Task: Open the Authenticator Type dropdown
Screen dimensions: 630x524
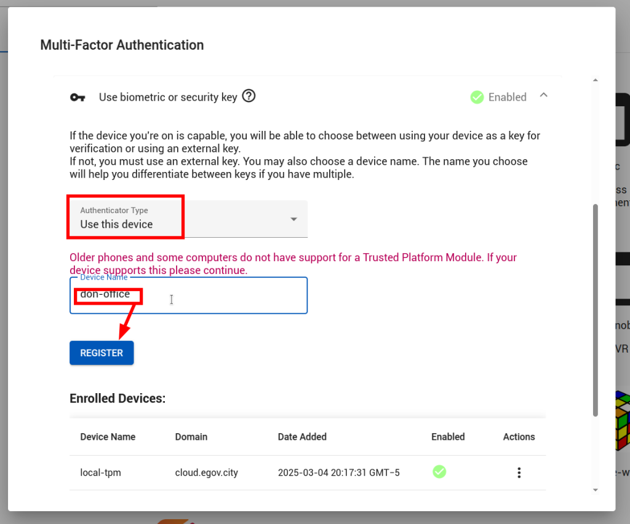Action: click(188, 219)
